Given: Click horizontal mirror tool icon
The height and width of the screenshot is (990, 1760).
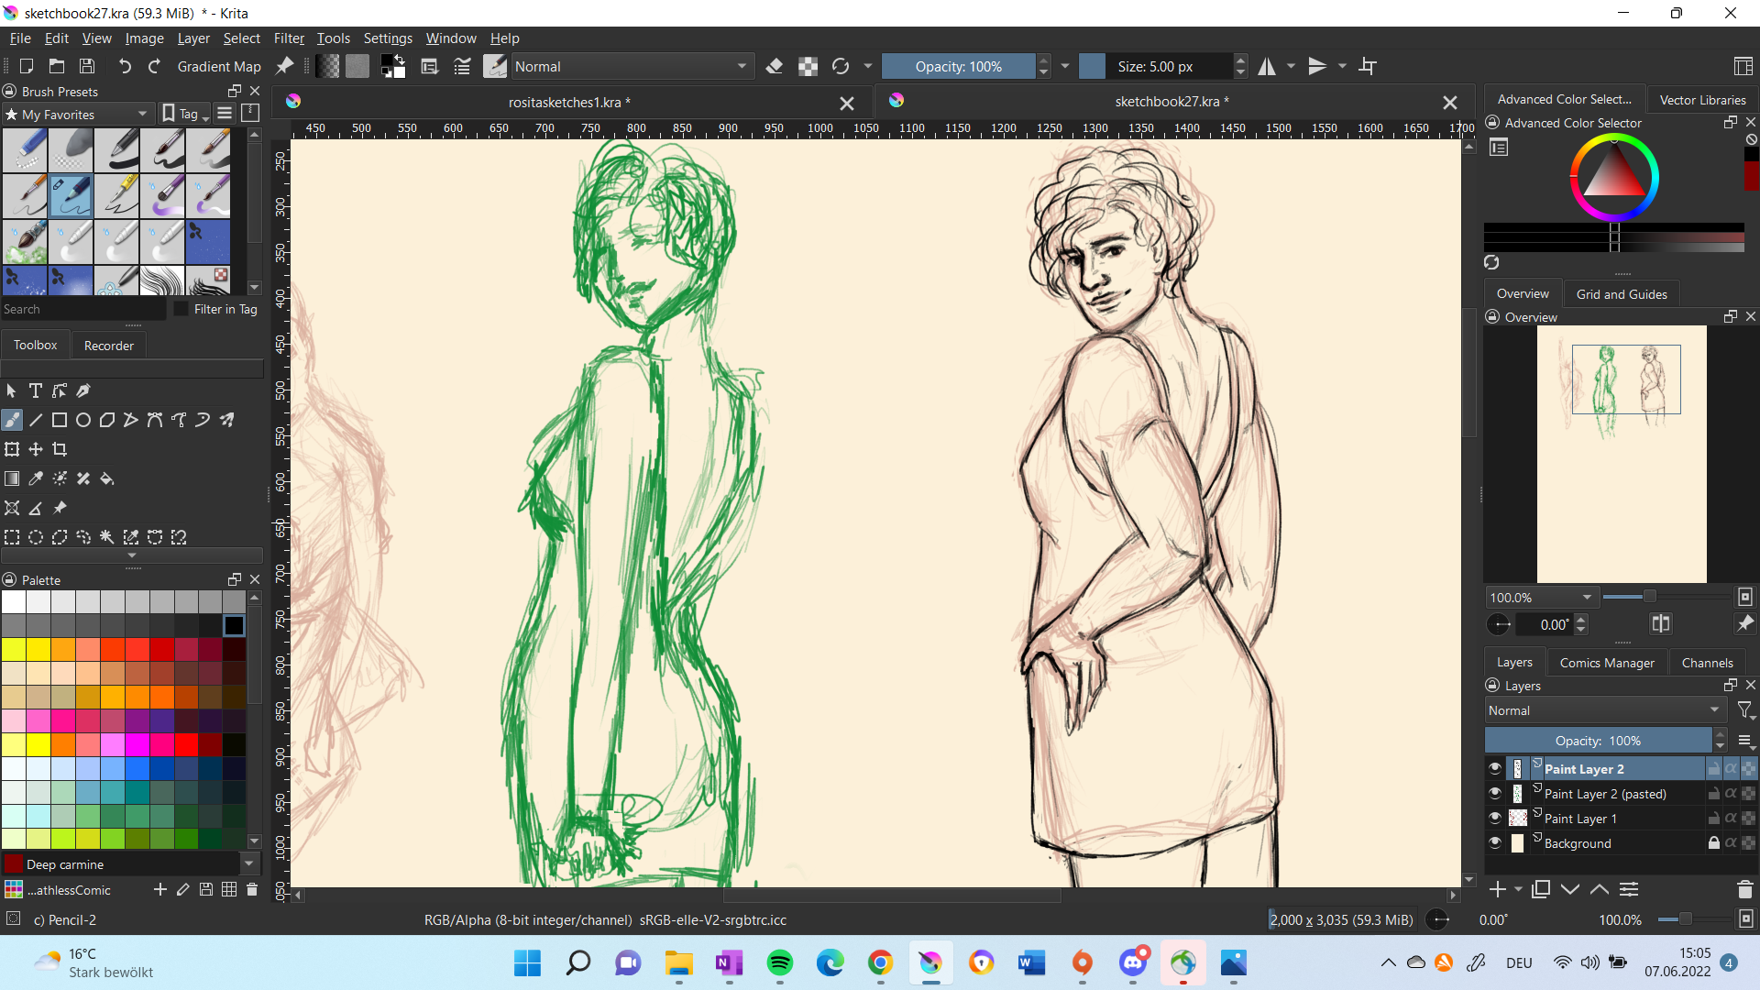Looking at the screenshot, I should pyautogui.click(x=1267, y=66).
